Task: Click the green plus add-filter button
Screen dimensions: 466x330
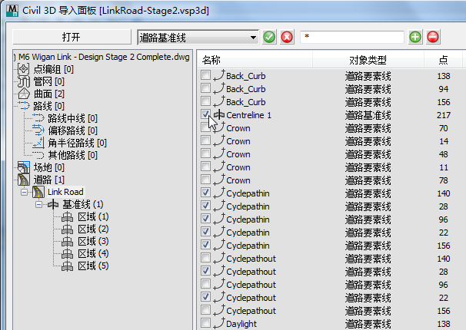Action: coord(415,37)
